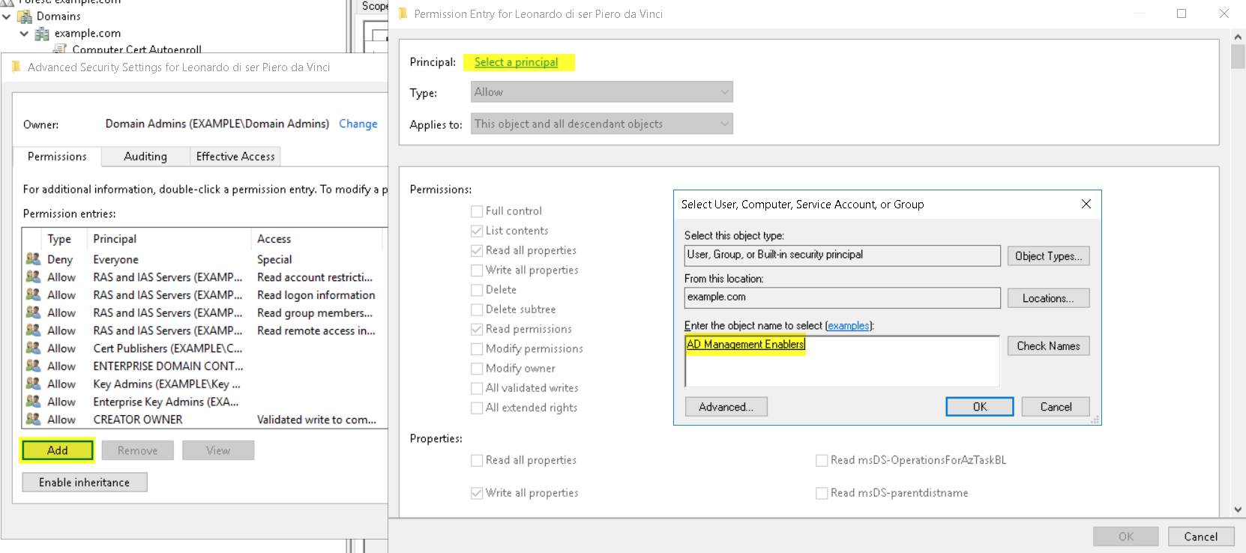The height and width of the screenshot is (553, 1246).
Task: Open the Type dropdown set to Allow
Action: [x=601, y=92]
